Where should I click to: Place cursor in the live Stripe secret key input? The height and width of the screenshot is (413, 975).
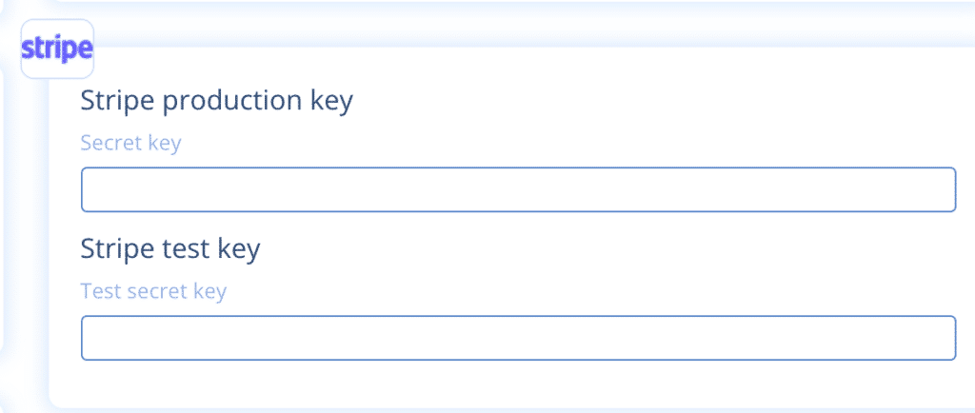click(x=518, y=189)
